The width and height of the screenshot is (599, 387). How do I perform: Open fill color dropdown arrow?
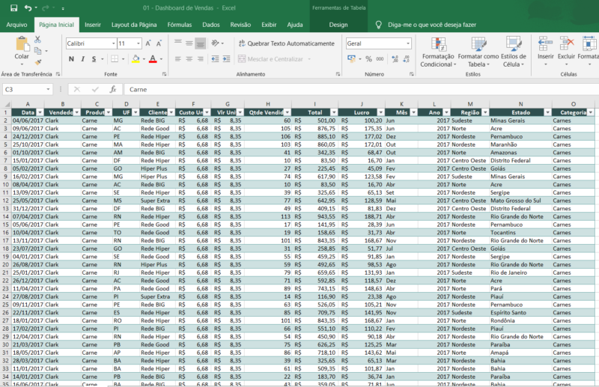pos(144,59)
